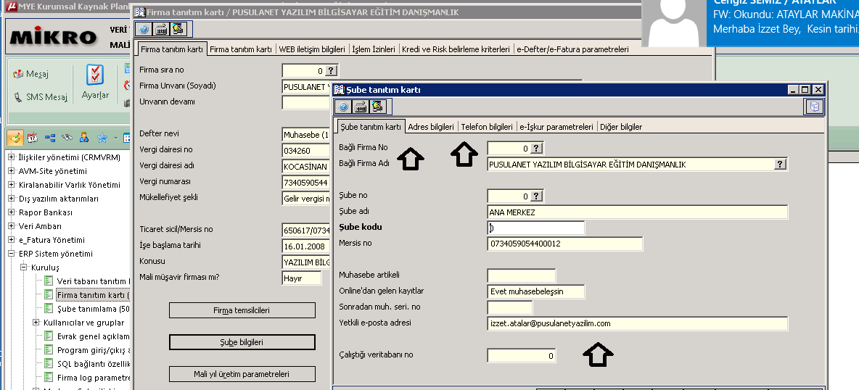Click Şube no lookup question button

(537, 196)
